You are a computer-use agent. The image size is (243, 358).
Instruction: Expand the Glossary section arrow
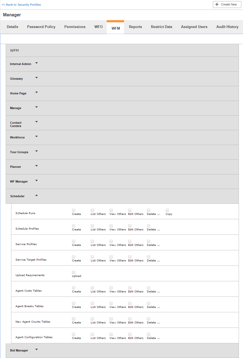(37, 78)
